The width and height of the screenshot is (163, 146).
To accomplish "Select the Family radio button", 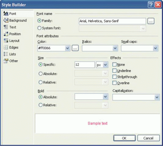I will coord(39,21).
